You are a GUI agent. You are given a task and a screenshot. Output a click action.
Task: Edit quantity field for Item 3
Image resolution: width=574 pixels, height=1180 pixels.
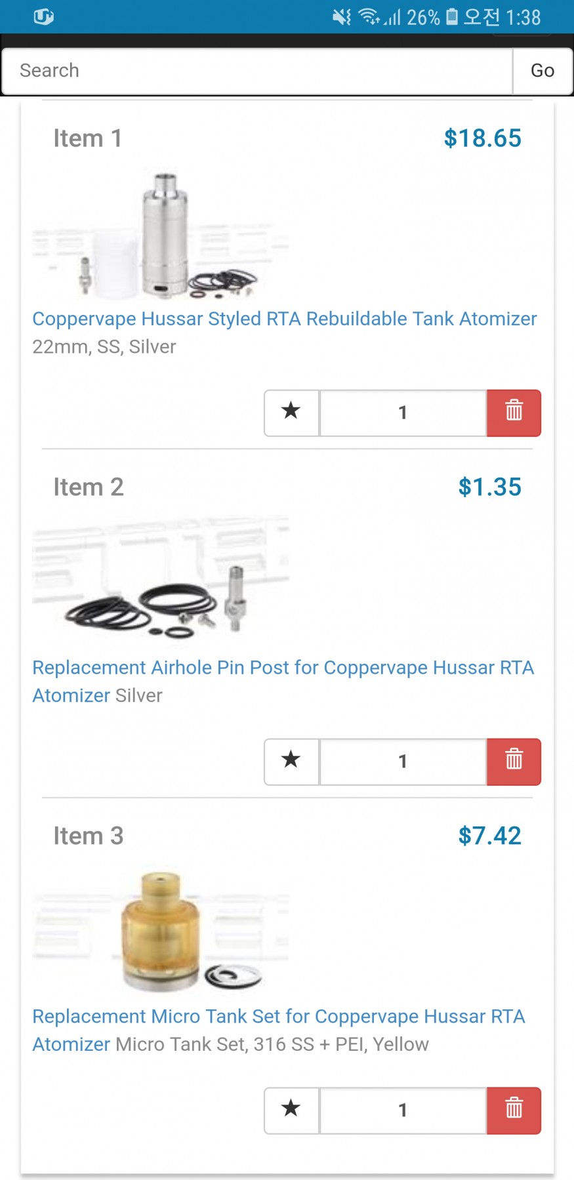click(403, 1110)
